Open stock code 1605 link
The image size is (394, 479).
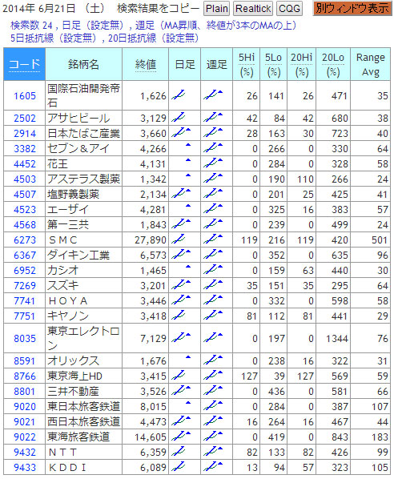(x=25, y=96)
